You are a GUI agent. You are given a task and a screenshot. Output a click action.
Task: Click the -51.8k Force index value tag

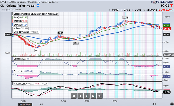click(x=167, y=76)
